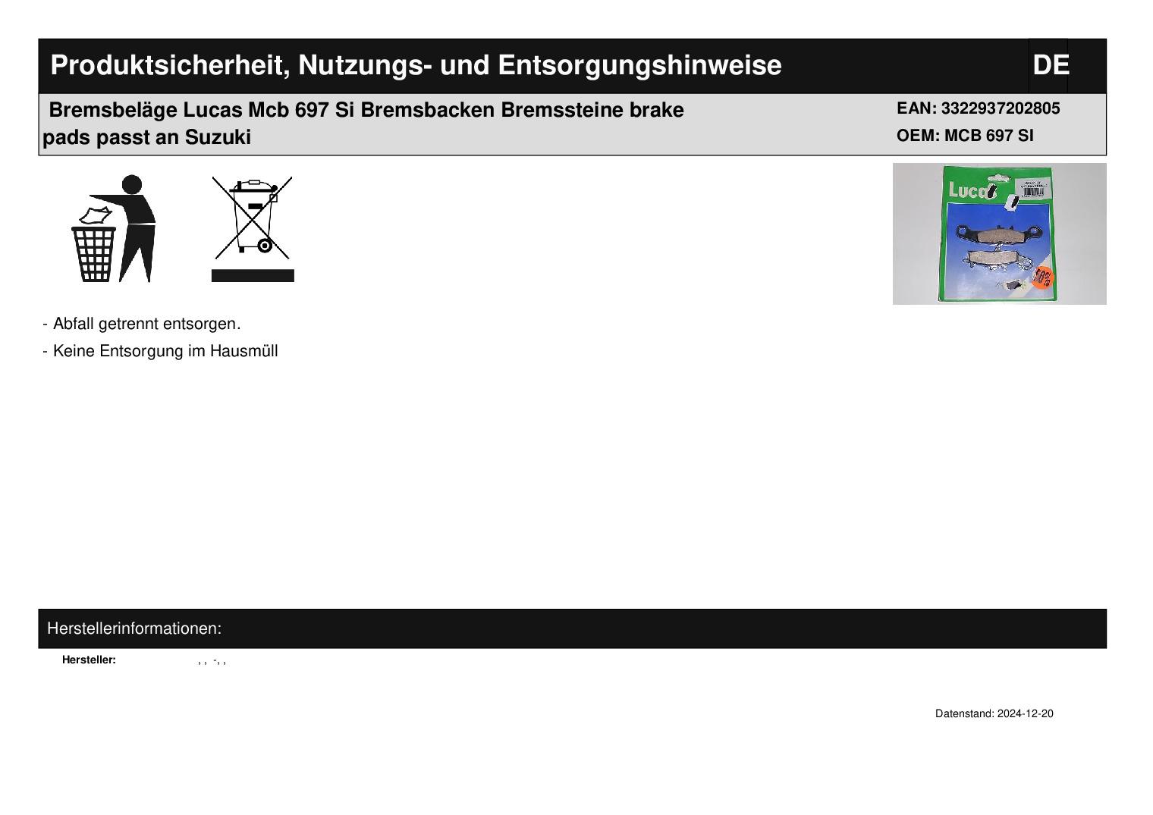The width and height of the screenshot is (1153, 815).
Task: Click the black bar beneath the crossed-out bin
Action: 253,275
